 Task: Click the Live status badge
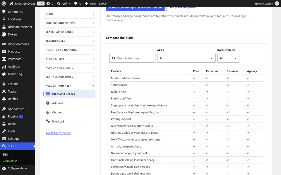41,3
